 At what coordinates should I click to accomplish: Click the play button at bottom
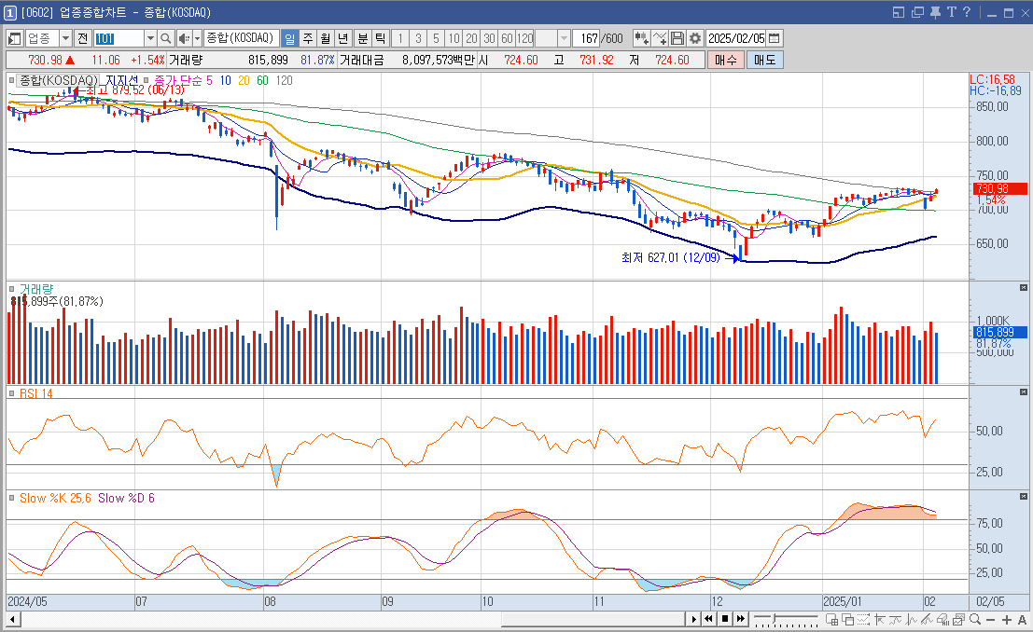pyautogui.click(x=693, y=619)
